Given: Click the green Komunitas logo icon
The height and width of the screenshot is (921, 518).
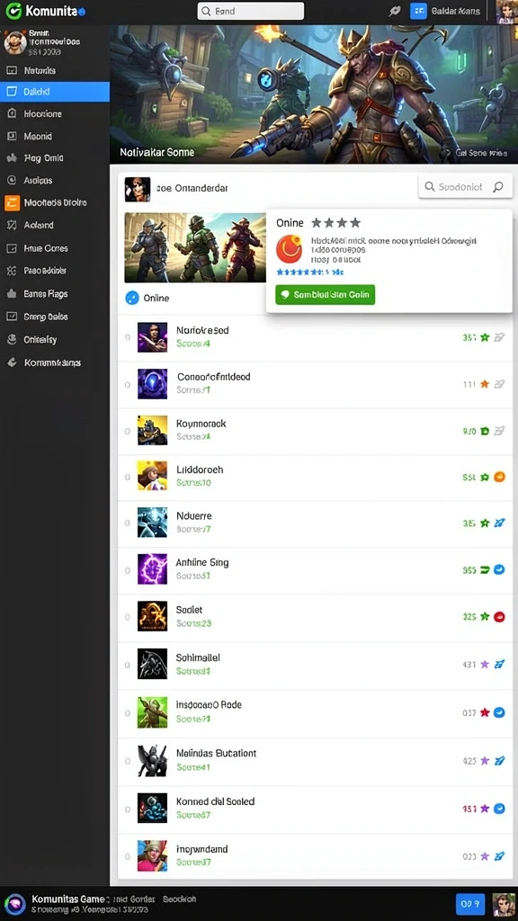Looking at the screenshot, I should 13,11.
